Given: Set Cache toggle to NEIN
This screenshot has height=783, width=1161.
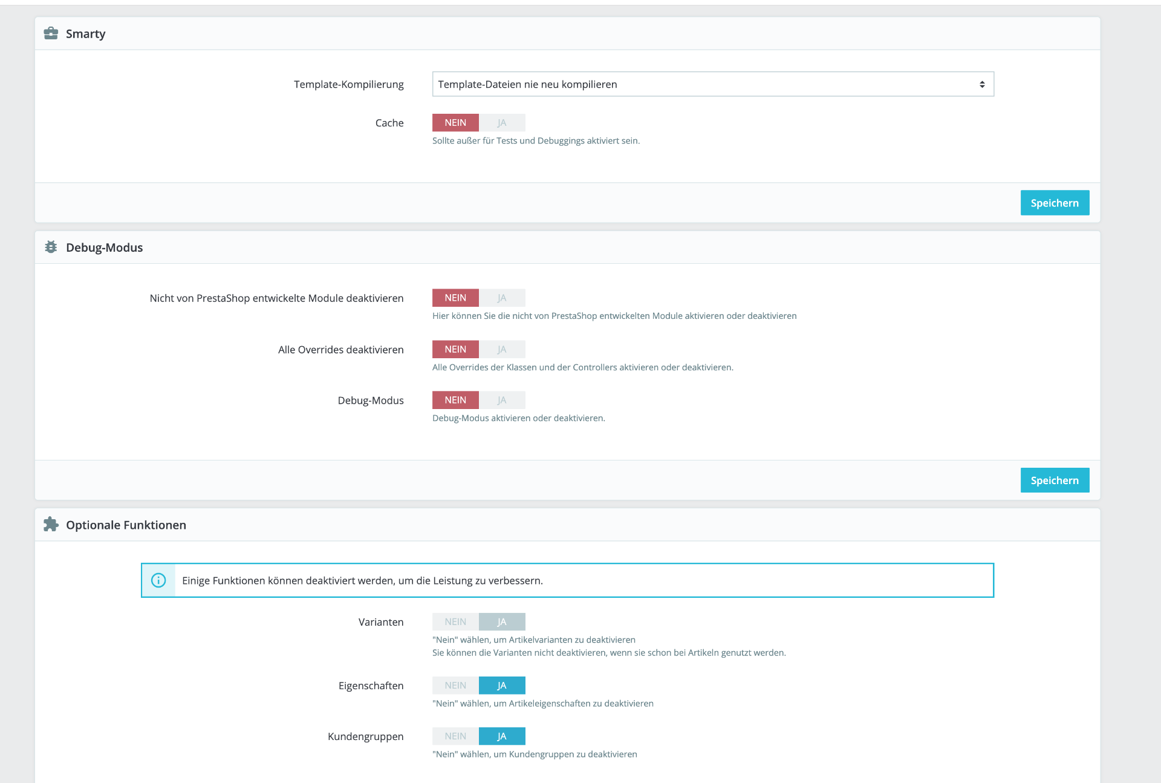Looking at the screenshot, I should pyautogui.click(x=455, y=123).
